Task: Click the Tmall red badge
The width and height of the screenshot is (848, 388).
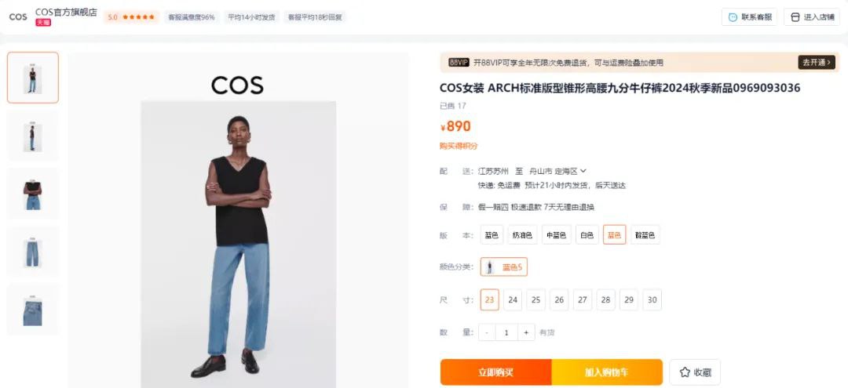Action: click(x=43, y=23)
